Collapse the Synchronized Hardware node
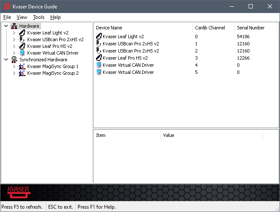This screenshot has height=212, width=280. (6, 60)
